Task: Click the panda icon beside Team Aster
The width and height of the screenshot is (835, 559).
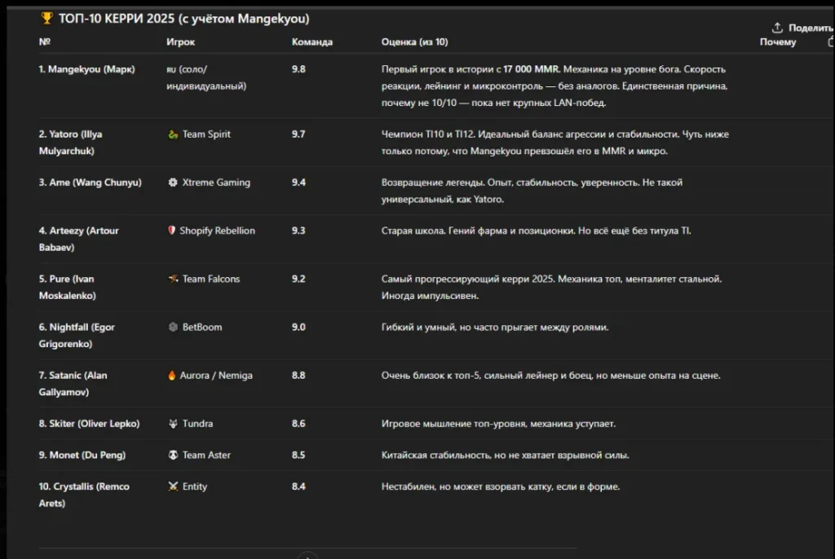Action: tap(172, 455)
